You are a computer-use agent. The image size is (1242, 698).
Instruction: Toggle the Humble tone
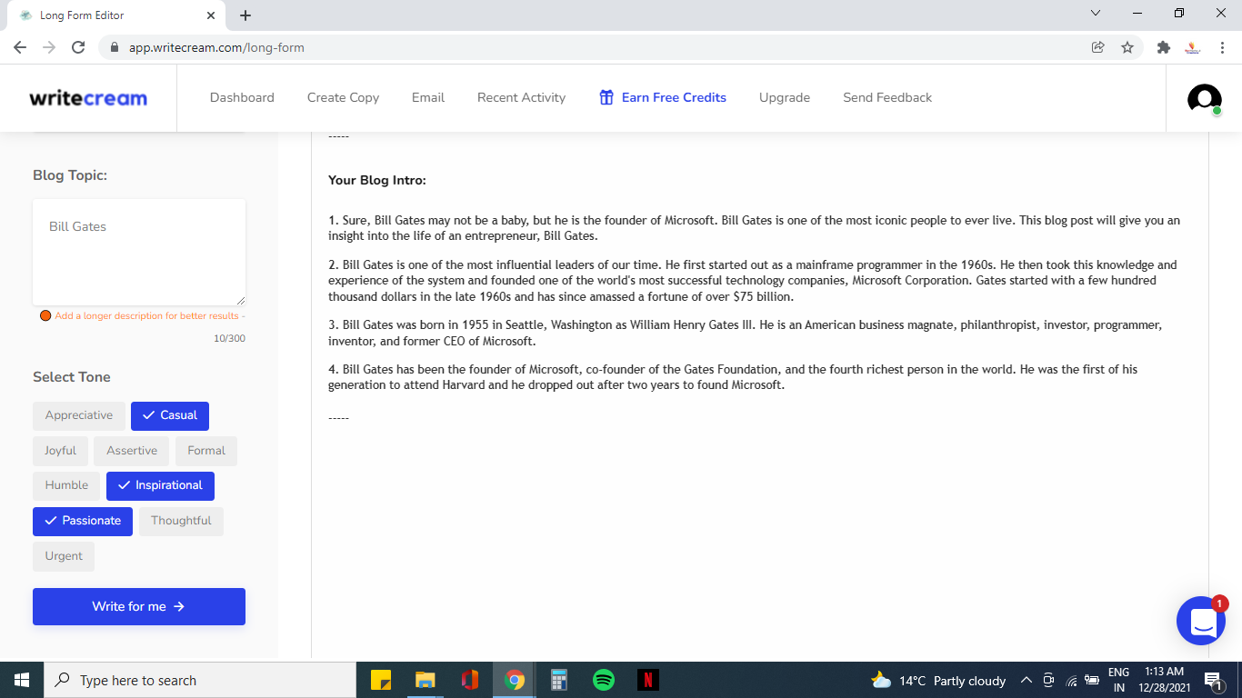[x=67, y=485]
